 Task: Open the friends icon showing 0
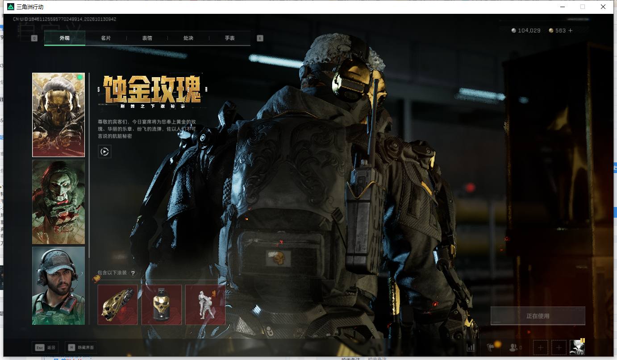pos(516,348)
